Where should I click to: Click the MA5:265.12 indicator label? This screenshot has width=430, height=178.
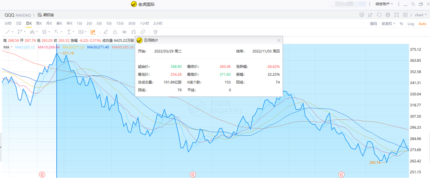(x=25, y=47)
